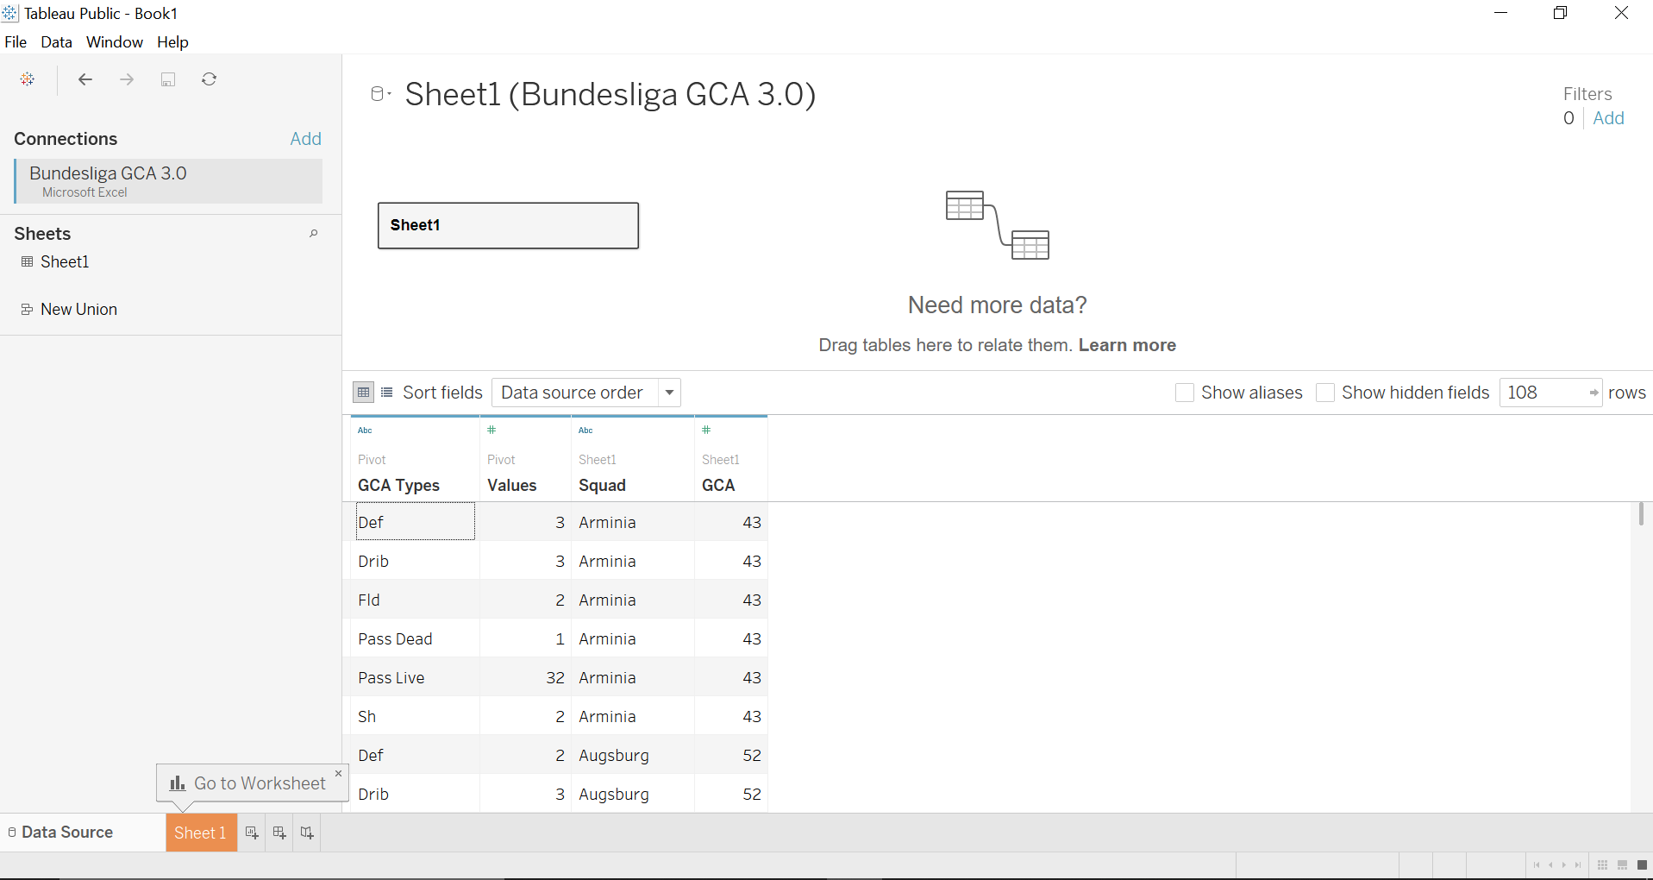1653x880 pixels.
Task: Search sheets with the magnifier icon
Action: (x=314, y=234)
